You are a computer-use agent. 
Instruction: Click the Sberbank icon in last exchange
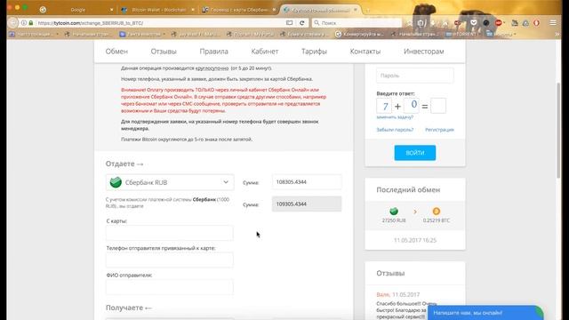tap(394, 212)
